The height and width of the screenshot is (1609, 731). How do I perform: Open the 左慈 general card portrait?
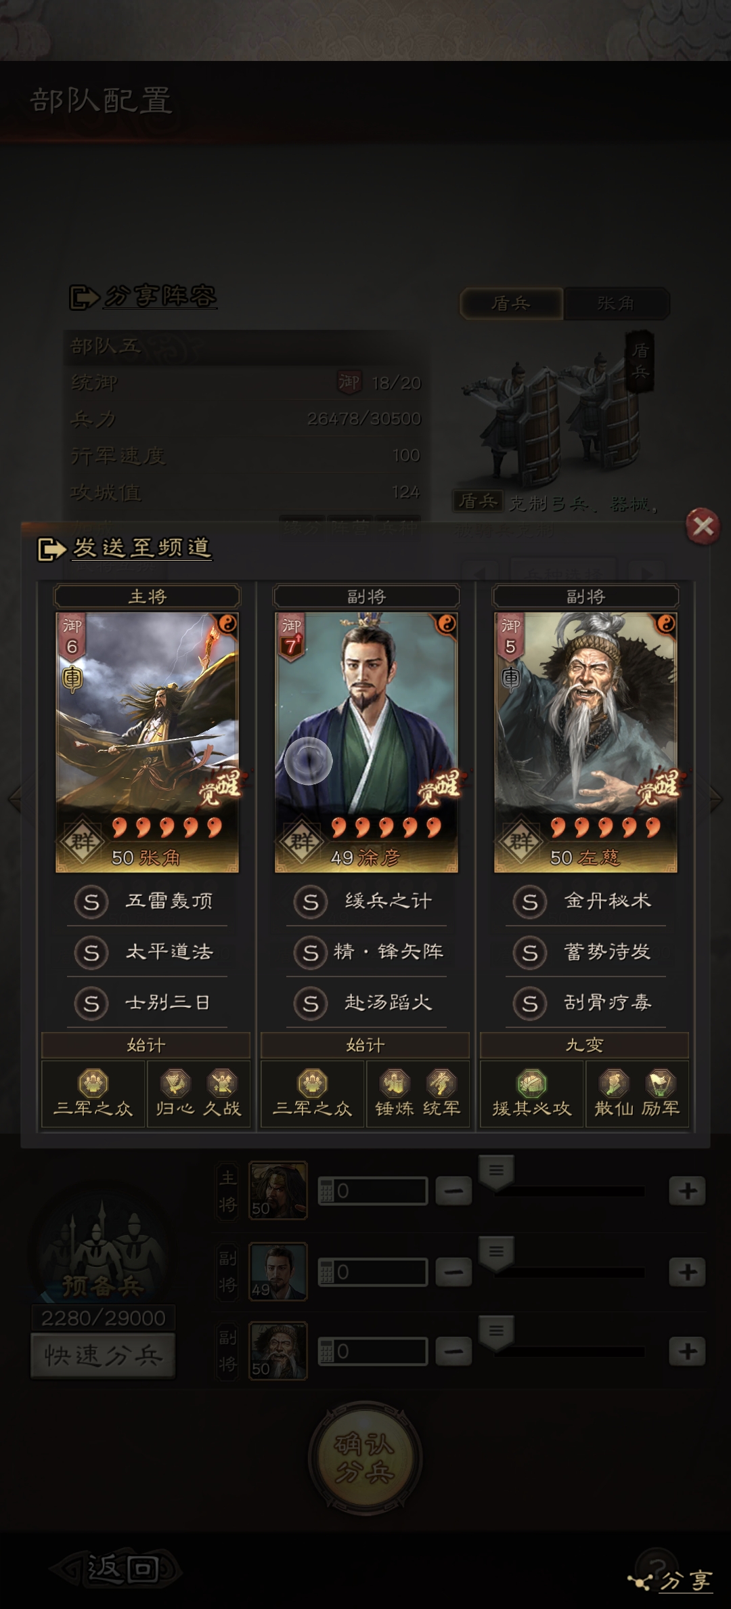(x=585, y=742)
